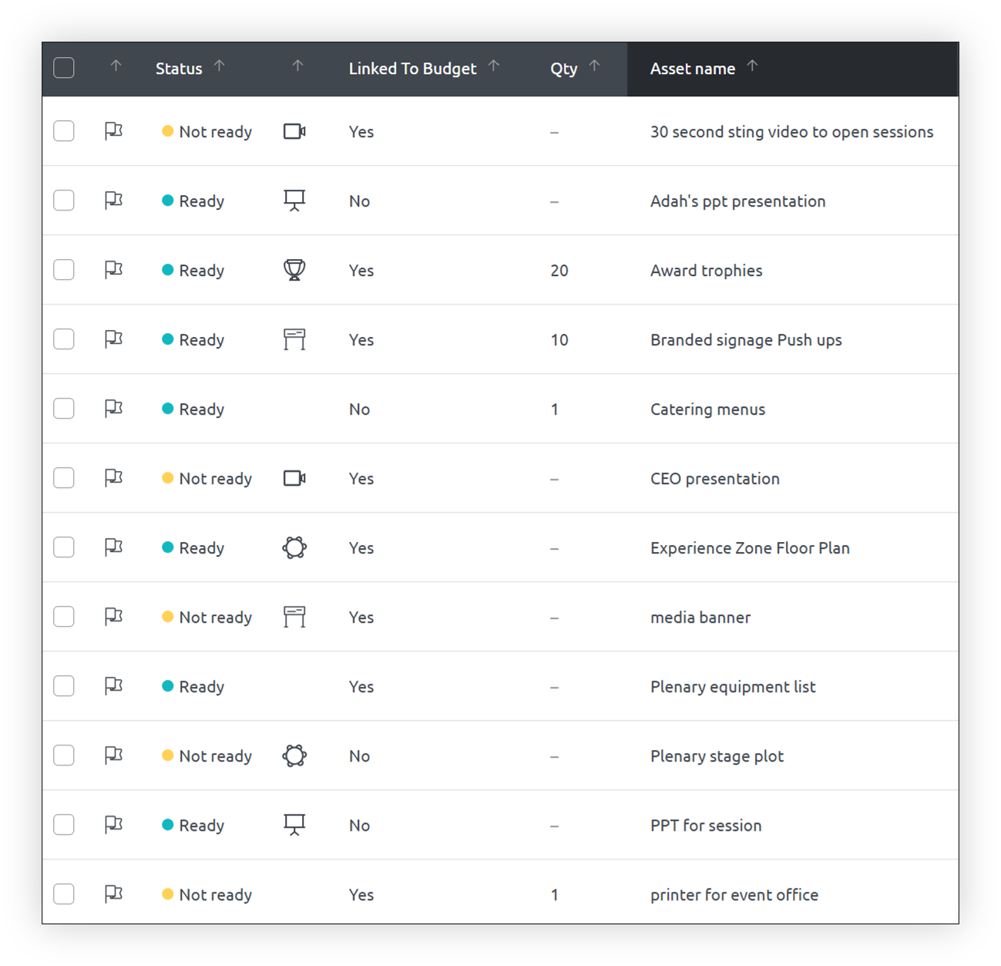Select the Catering menus checkbox

[x=64, y=409]
